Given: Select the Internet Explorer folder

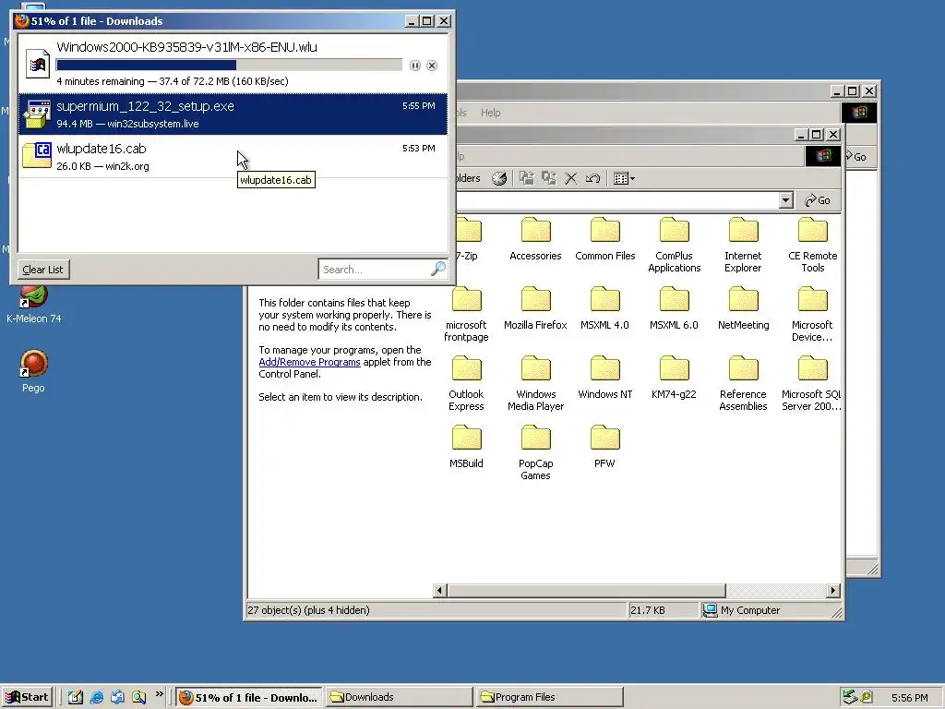Looking at the screenshot, I should click(x=743, y=245).
